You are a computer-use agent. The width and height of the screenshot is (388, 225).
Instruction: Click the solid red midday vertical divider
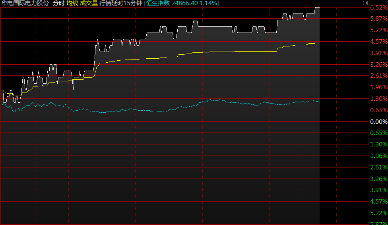click(x=168, y=119)
